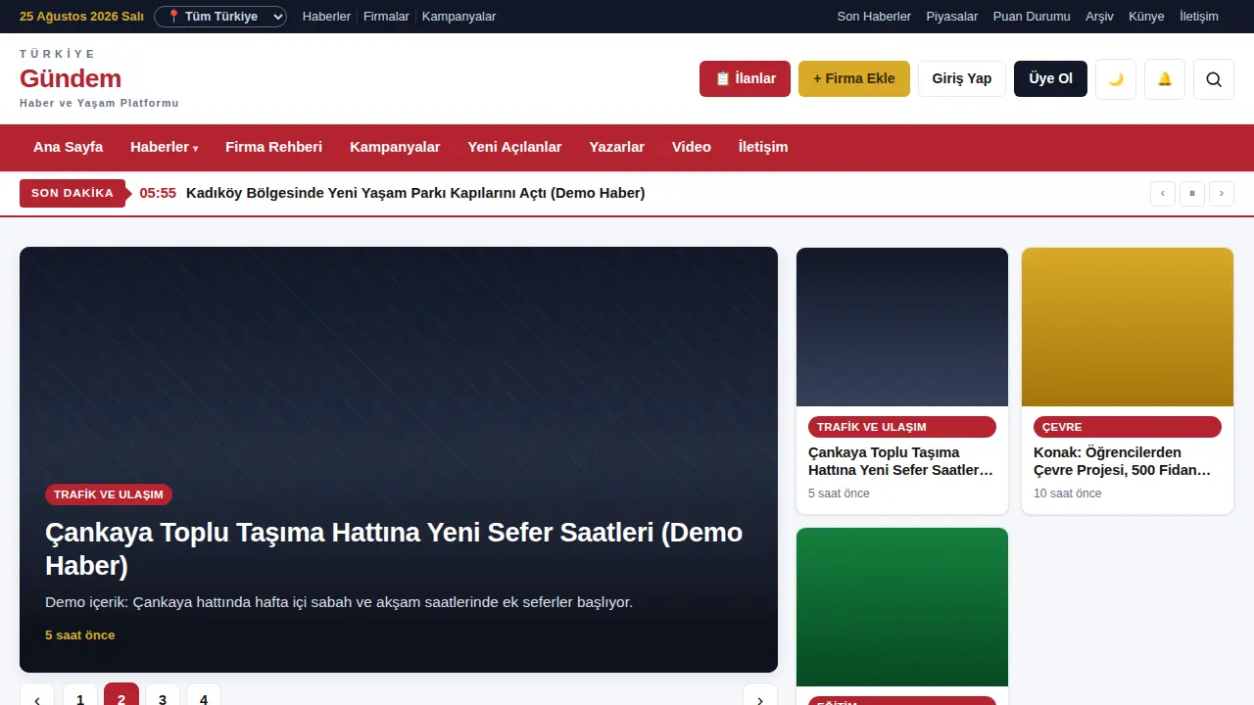This screenshot has height=705, width=1254.
Task: Open Yazarlar menu item
Action: point(616,147)
